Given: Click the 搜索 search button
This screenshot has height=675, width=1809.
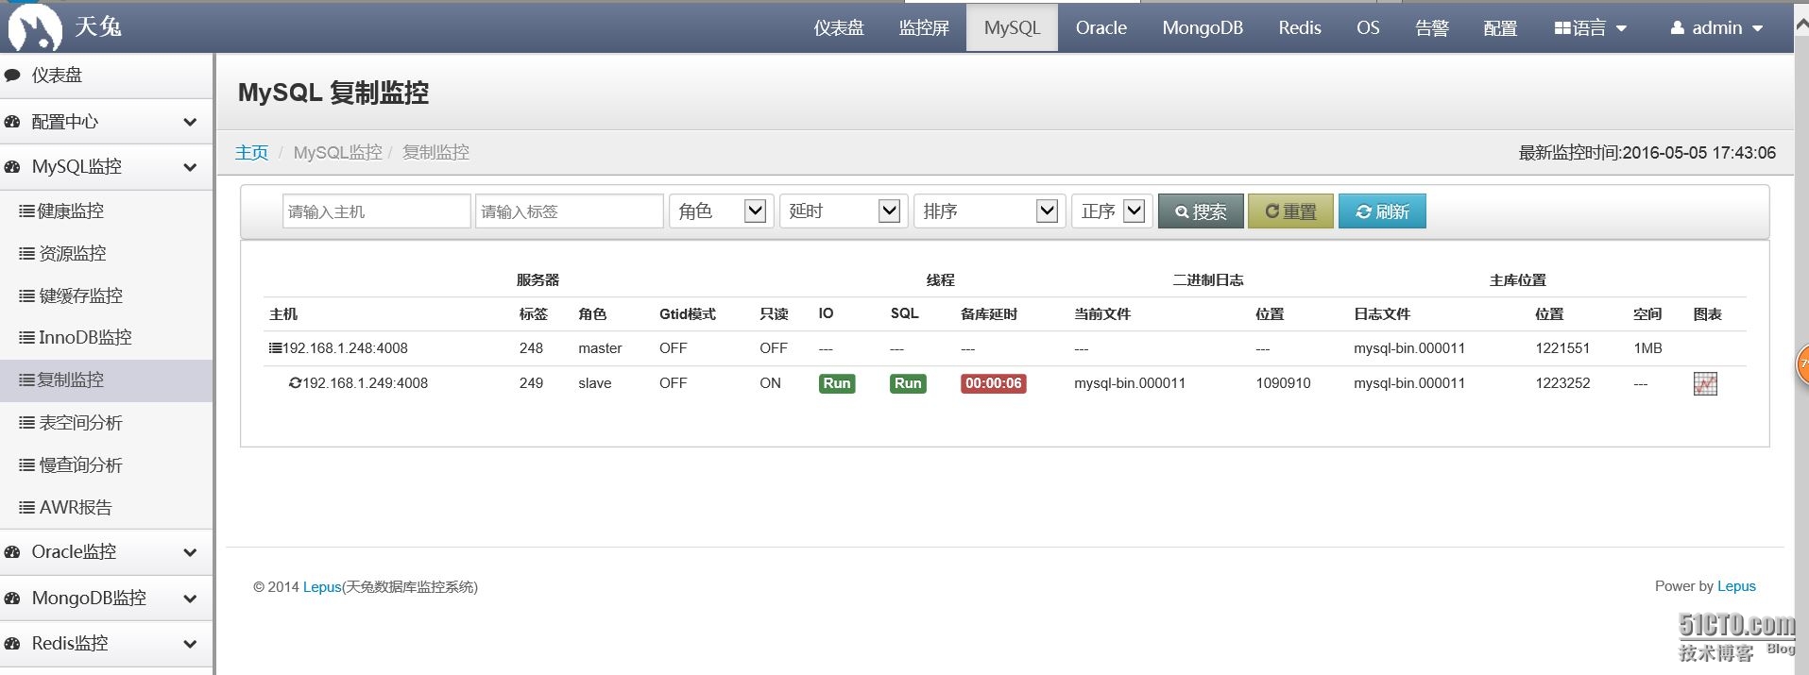Looking at the screenshot, I should click(x=1201, y=211).
